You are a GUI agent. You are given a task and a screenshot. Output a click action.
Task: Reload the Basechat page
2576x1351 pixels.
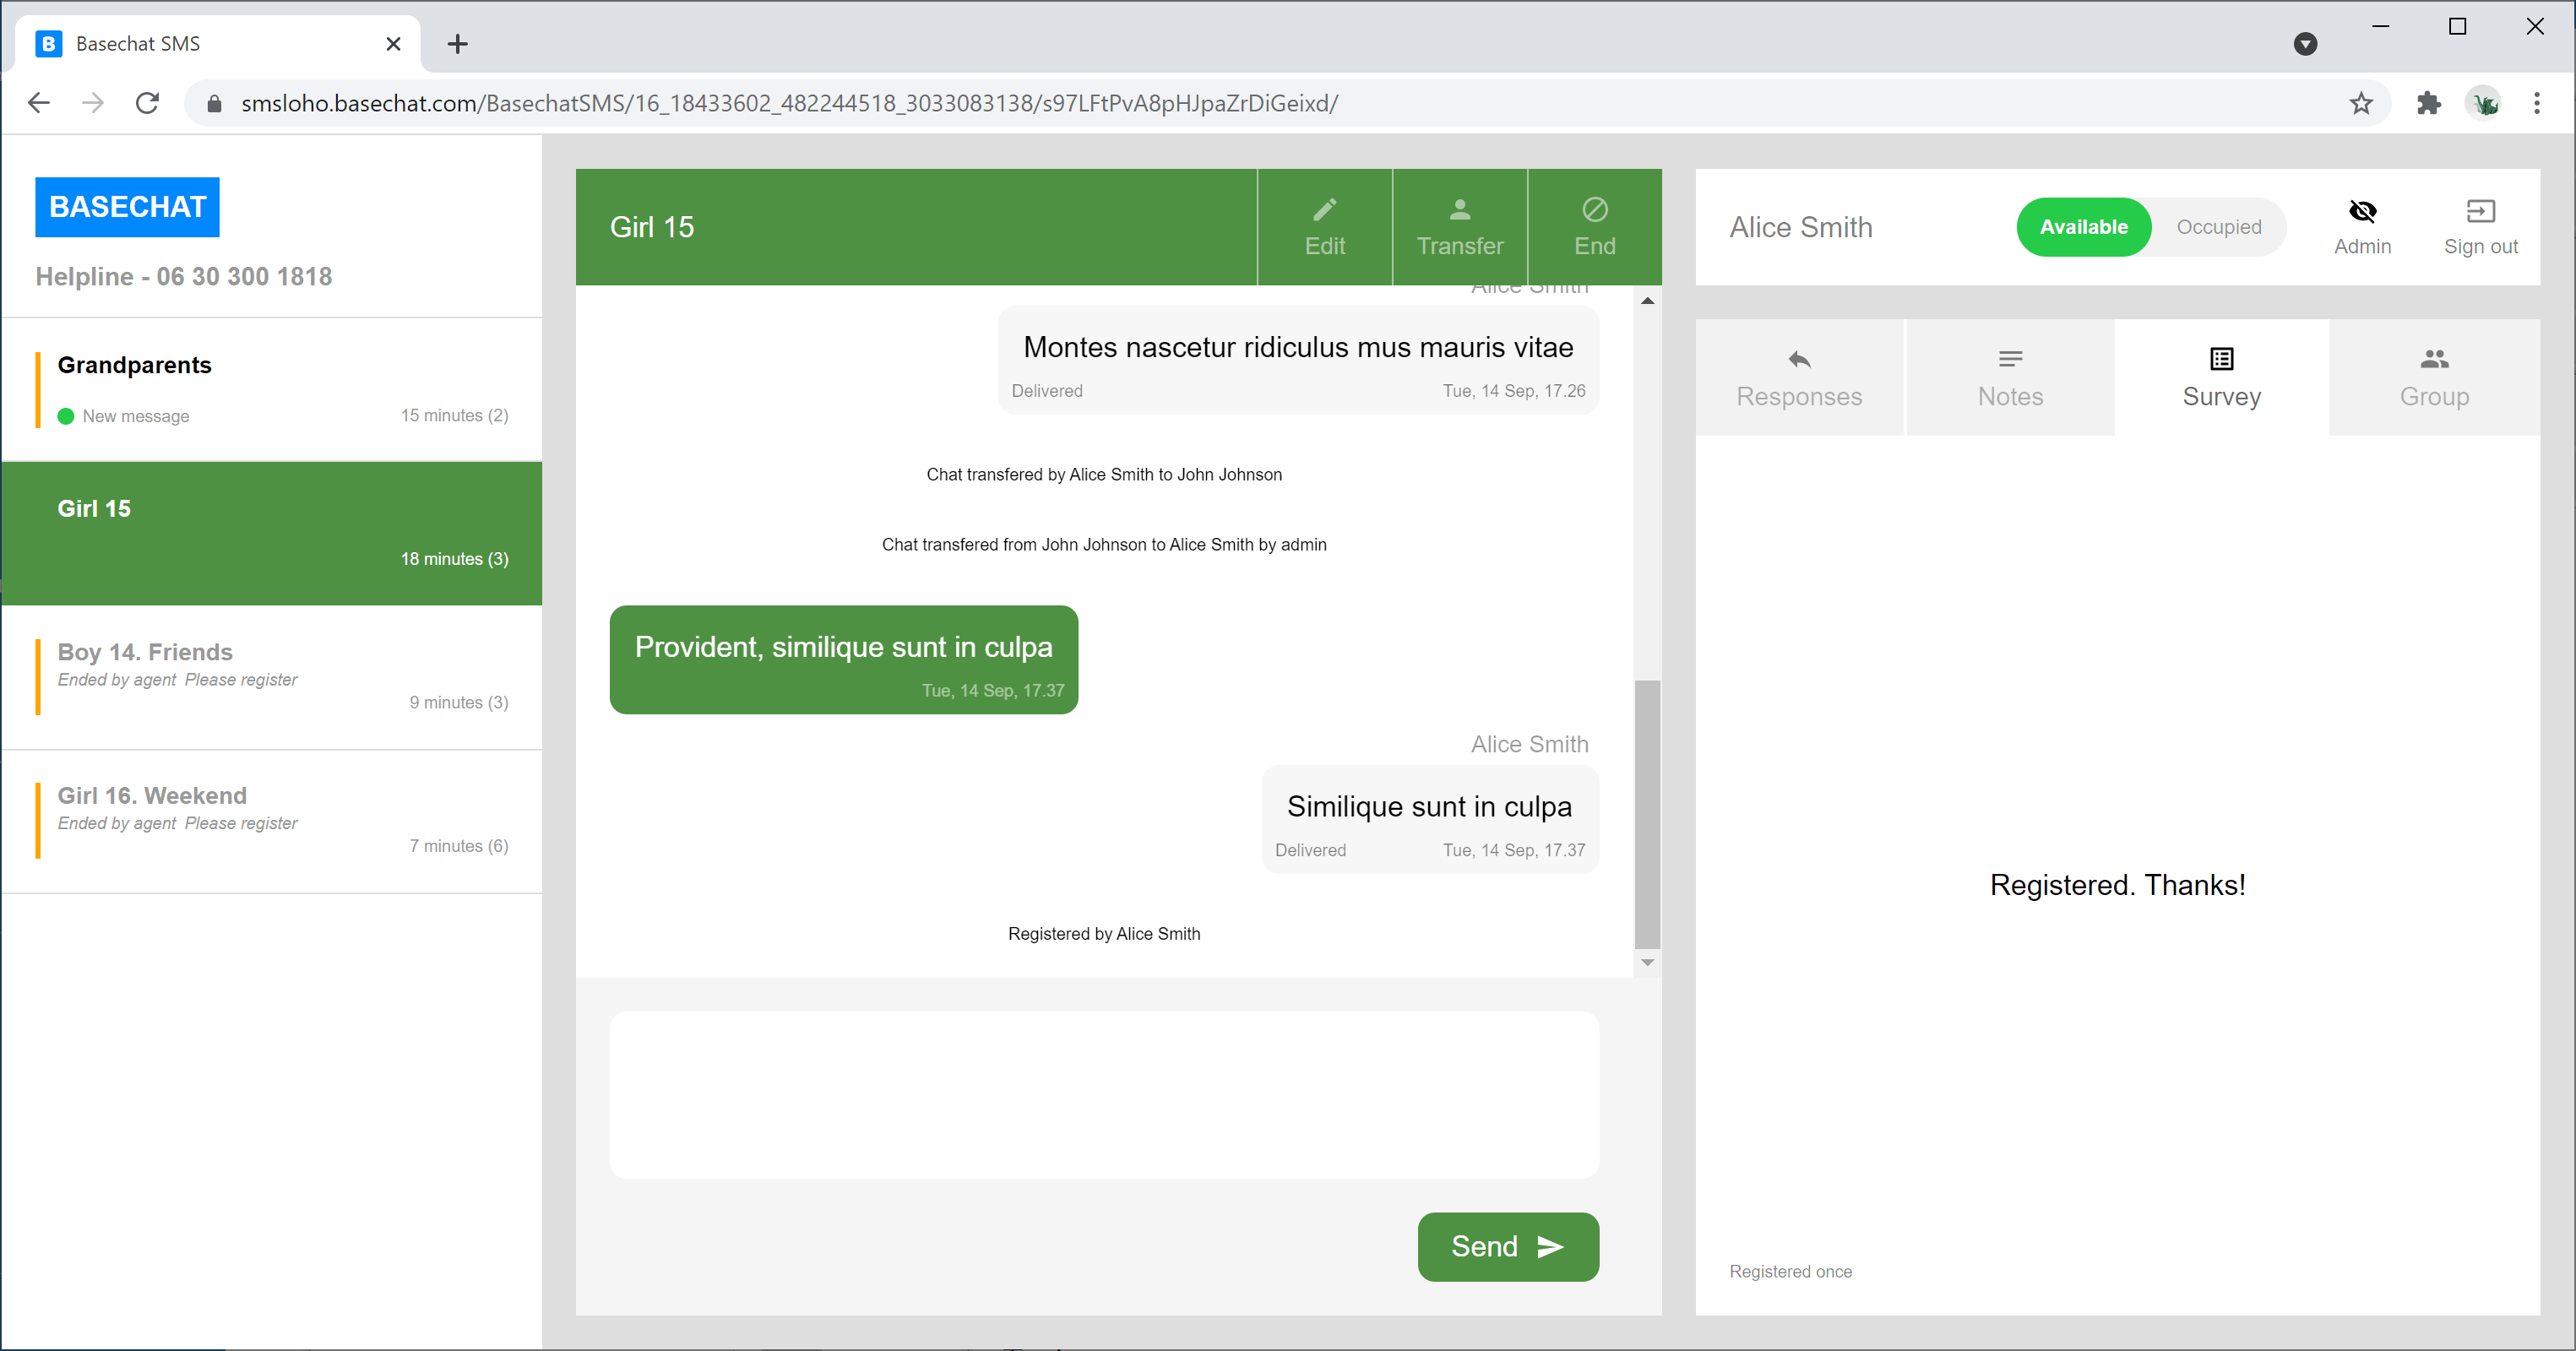[147, 103]
